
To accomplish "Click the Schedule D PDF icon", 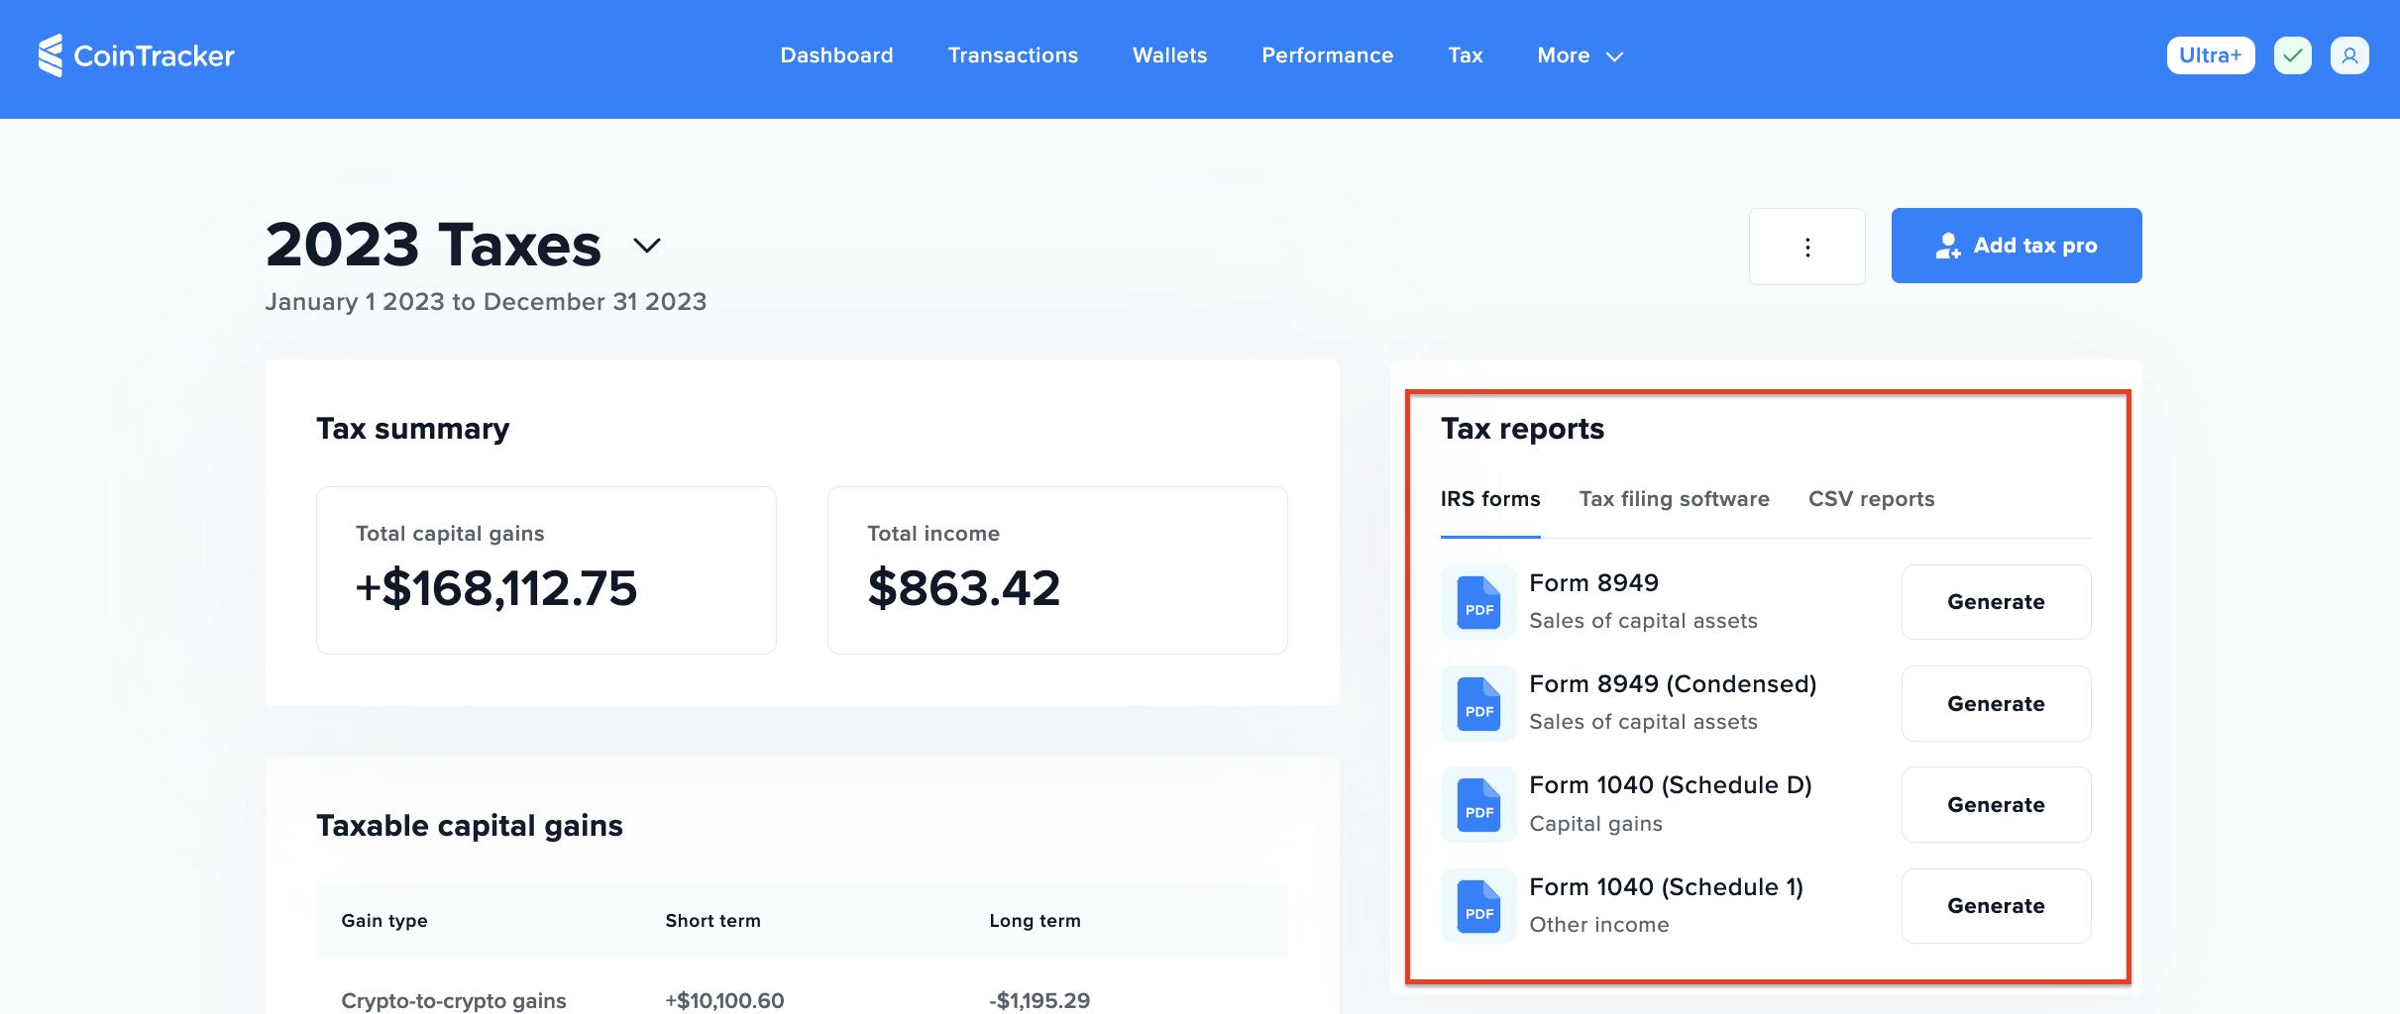I will coord(1478,805).
